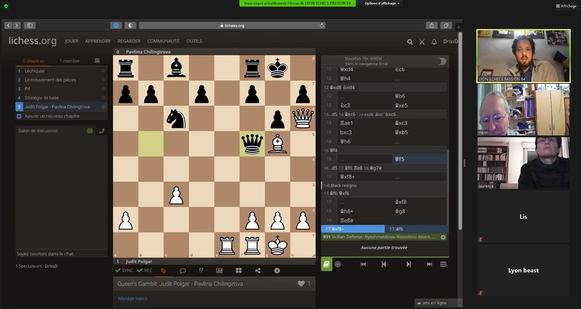The height and width of the screenshot is (309, 581).
Task: Click the share study icon
Action: pyautogui.click(x=258, y=271)
